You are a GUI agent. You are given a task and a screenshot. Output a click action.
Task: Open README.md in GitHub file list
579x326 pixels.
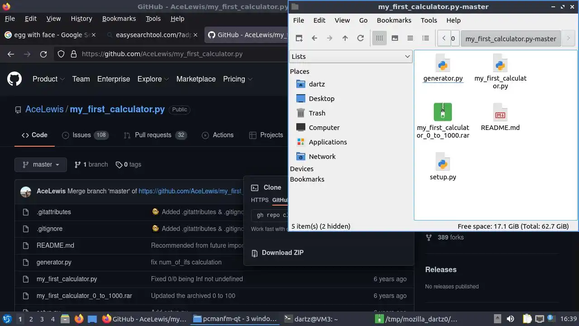[x=55, y=245]
